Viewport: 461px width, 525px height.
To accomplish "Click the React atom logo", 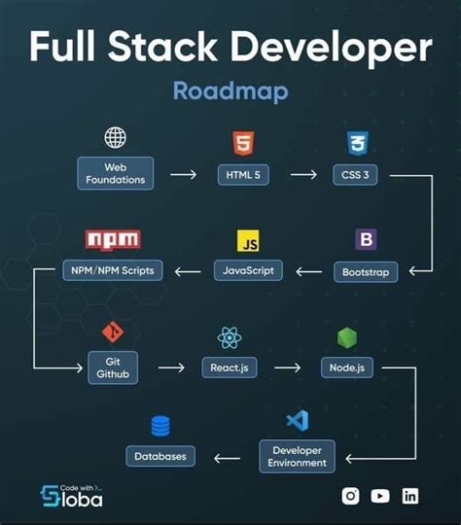I will click(230, 337).
